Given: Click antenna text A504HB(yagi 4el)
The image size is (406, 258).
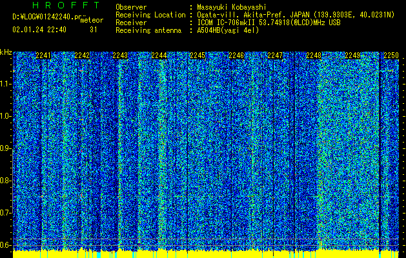Looking at the screenshot, I should pos(228,30).
